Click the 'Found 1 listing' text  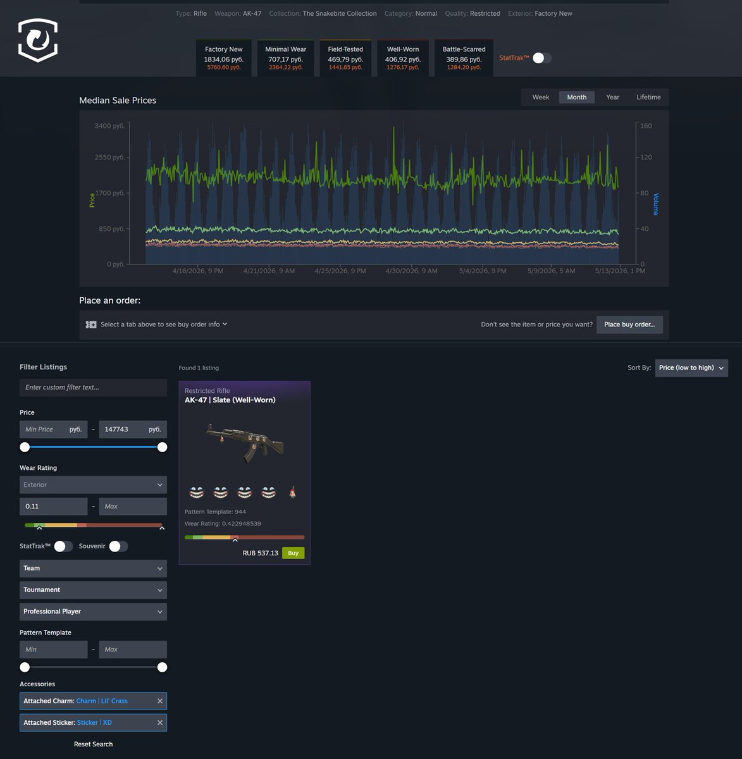pyautogui.click(x=199, y=367)
